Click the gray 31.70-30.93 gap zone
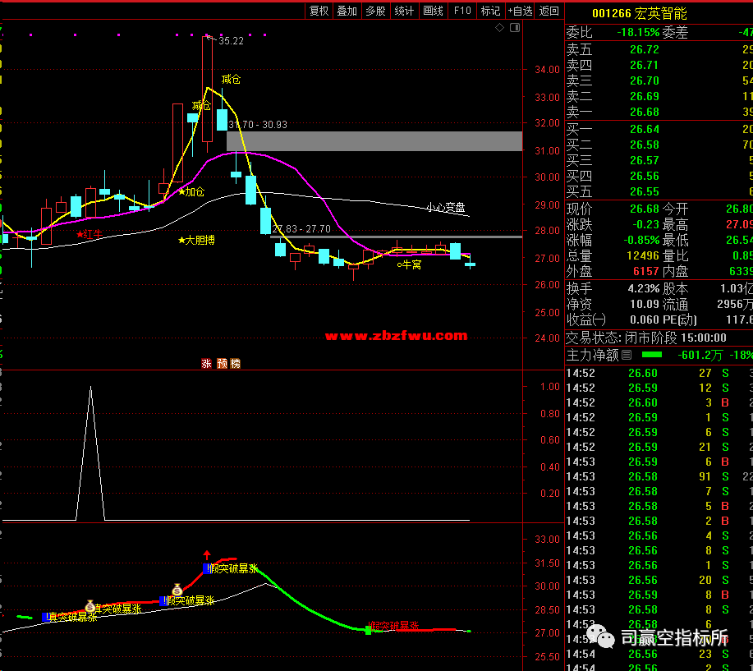 374,141
